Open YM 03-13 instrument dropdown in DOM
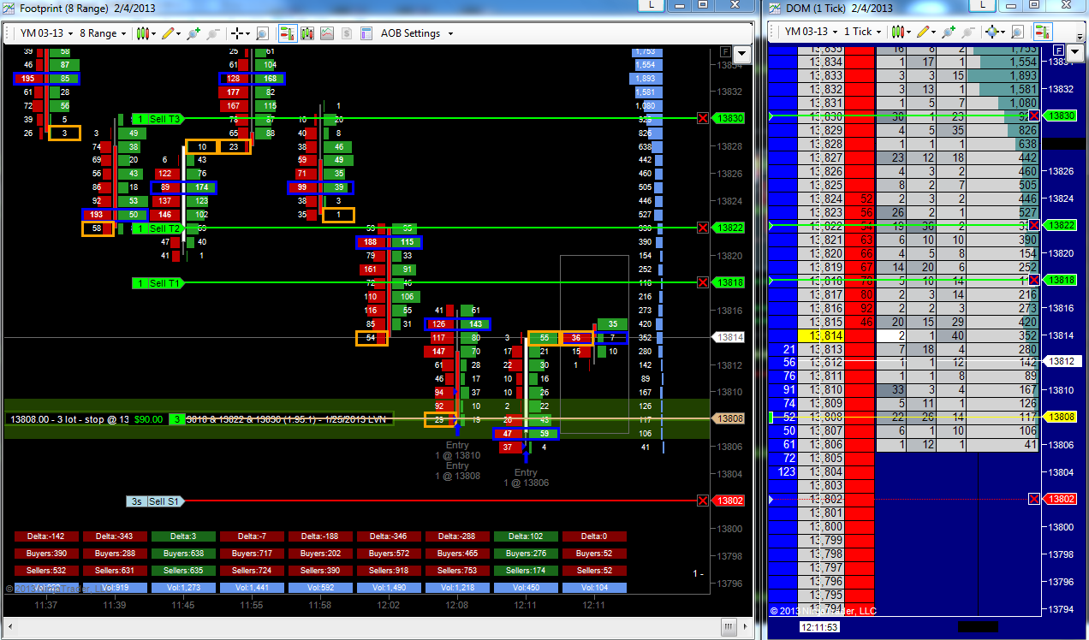 tap(810, 32)
